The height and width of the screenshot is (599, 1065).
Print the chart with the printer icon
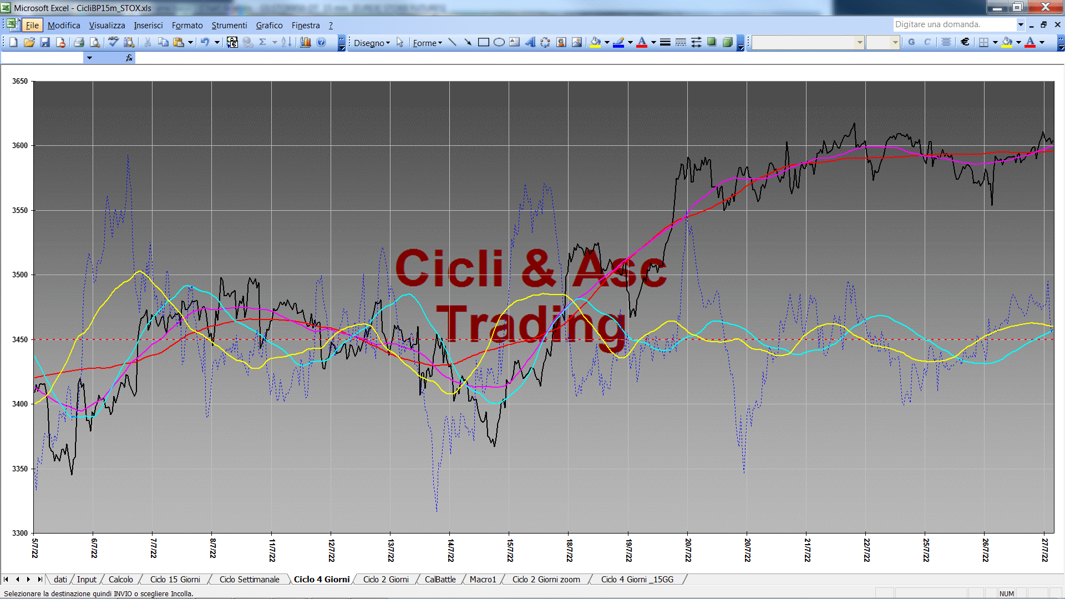pyautogui.click(x=79, y=42)
